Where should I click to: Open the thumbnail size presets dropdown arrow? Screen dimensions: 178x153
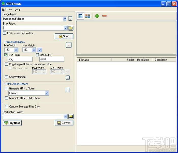[39, 50]
